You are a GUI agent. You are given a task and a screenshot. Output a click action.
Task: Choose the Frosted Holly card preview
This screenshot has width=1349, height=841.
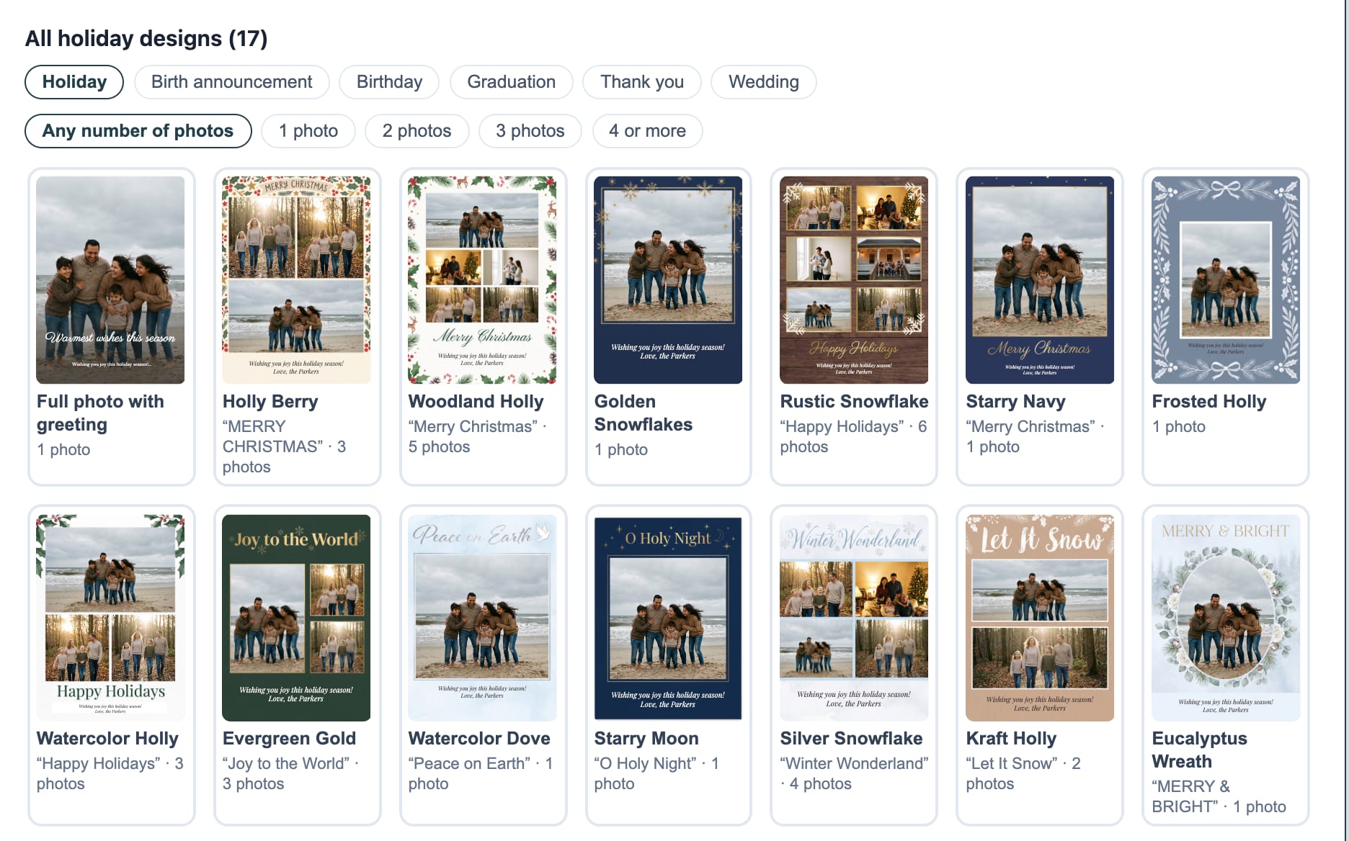coord(1226,280)
